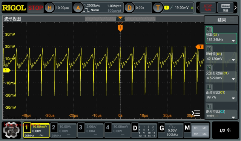This screenshot has width=241, height=141.
Task: Click the trigger source channel 1 badge
Action: [x=166, y=8]
